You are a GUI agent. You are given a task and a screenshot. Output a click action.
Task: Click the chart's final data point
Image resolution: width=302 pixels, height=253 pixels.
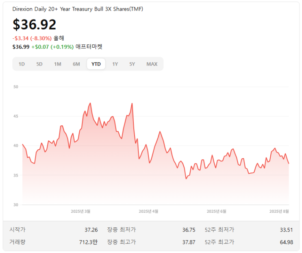[x=289, y=164]
